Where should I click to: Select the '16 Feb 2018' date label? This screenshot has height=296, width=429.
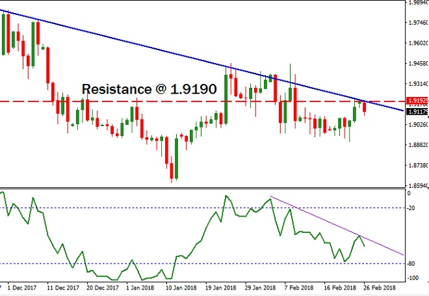click(x=340, y=288)
